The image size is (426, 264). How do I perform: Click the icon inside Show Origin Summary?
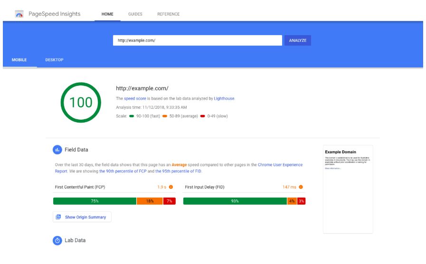(58, 217)
